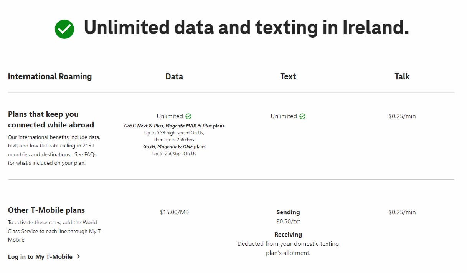Select the Talk column header
Viewport: 467px width, 273px height.
402,76
